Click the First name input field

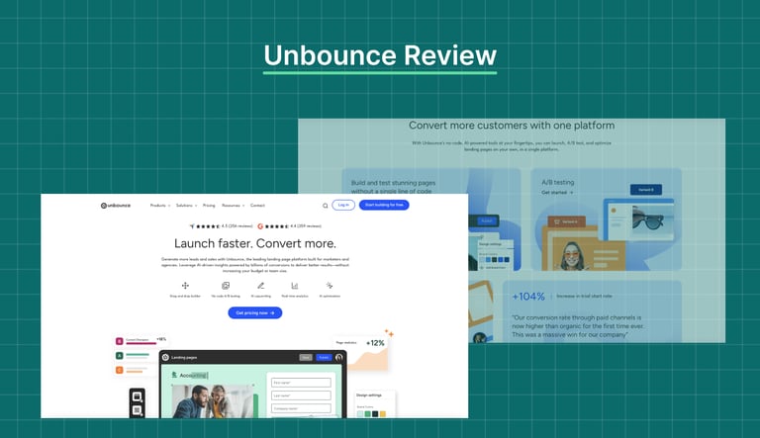click(301, 383)
